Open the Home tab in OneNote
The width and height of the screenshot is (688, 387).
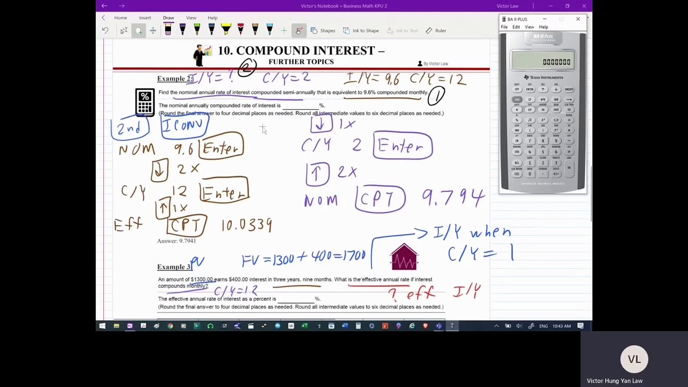click(120, 18)
